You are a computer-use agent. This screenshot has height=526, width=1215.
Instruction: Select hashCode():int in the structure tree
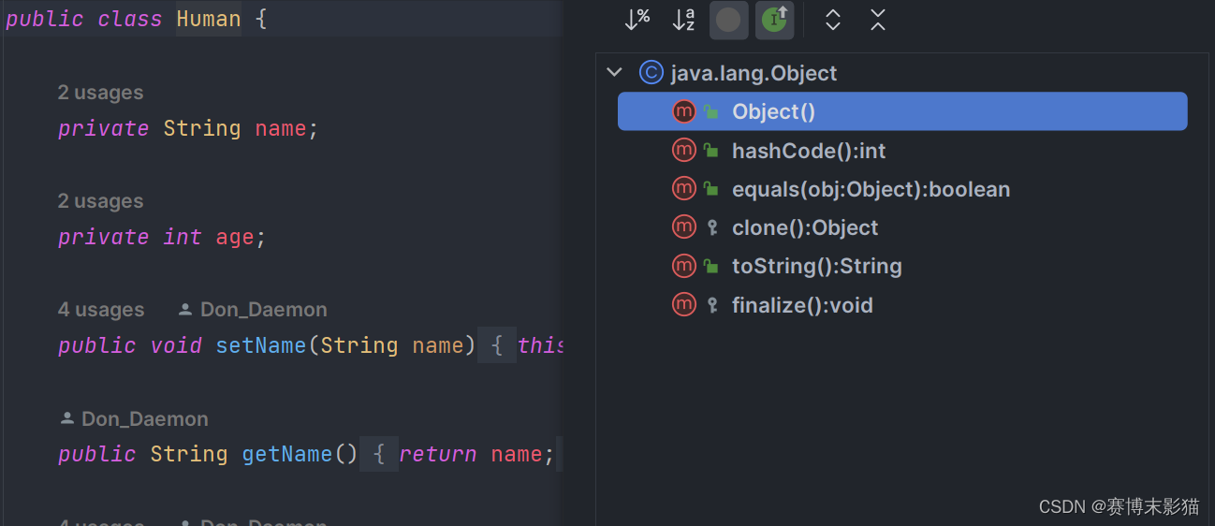(809, 151)
